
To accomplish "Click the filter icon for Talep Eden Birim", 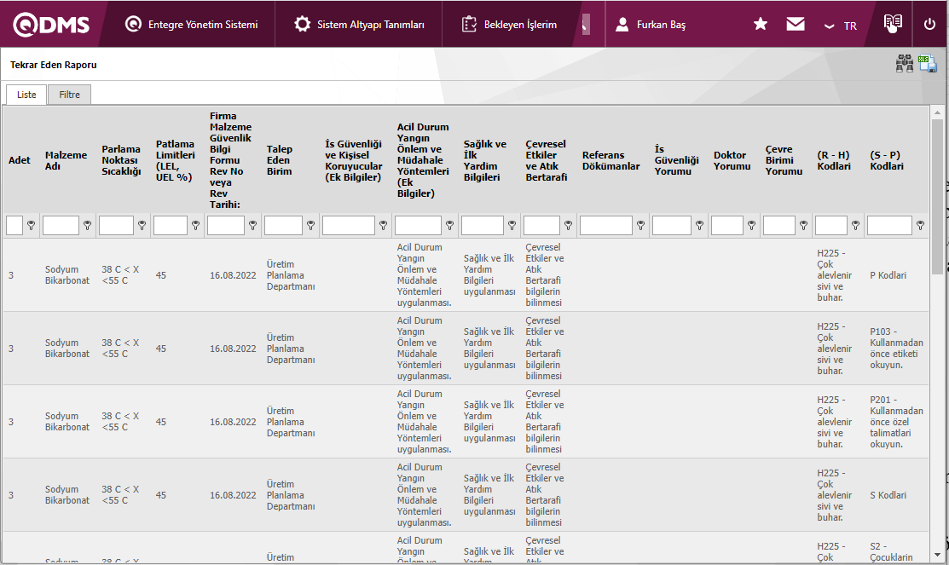I will click(311, 226).
